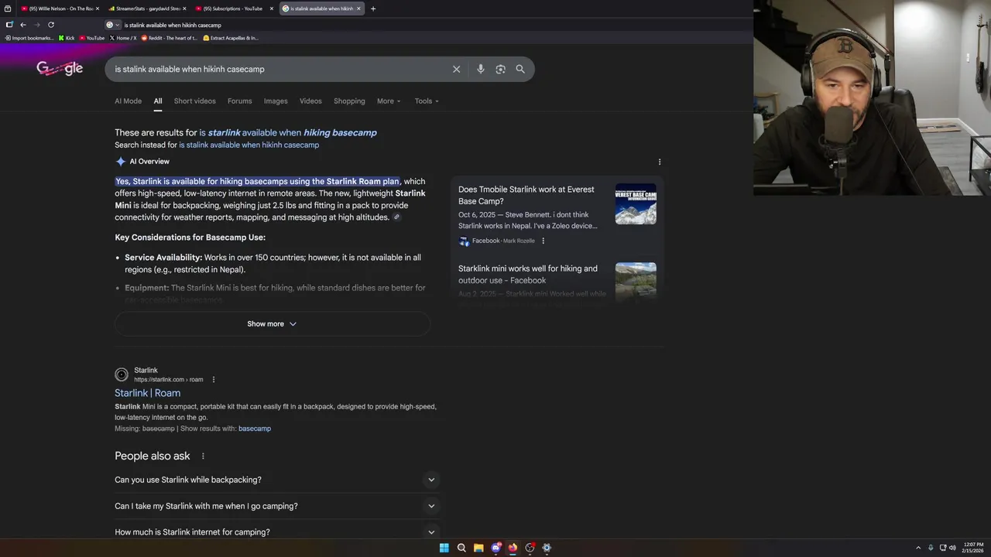Switch to Short videos tab
Image resolution: width=991 pixels, height=557 pixels.
click(x=194, y=101)
